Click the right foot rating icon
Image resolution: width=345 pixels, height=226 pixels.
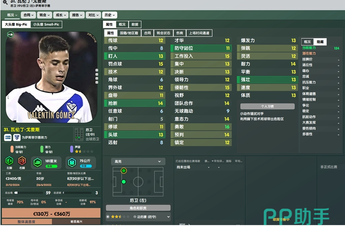click(22, 161)
